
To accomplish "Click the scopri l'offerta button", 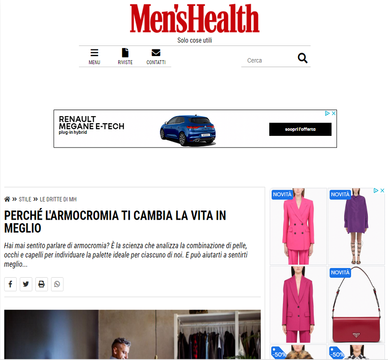I will tap(300, 129).
